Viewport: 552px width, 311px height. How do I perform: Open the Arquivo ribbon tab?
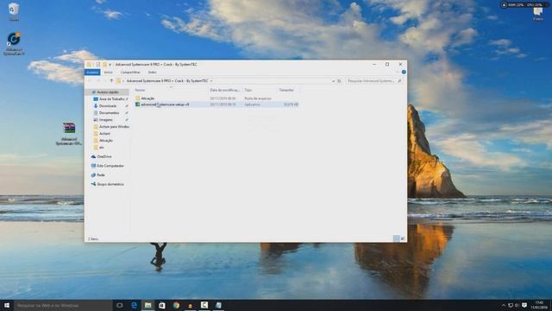tap(92, 73)
